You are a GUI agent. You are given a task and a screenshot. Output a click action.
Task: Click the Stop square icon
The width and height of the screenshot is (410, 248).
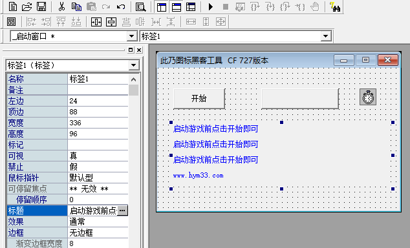coord(226,6)
